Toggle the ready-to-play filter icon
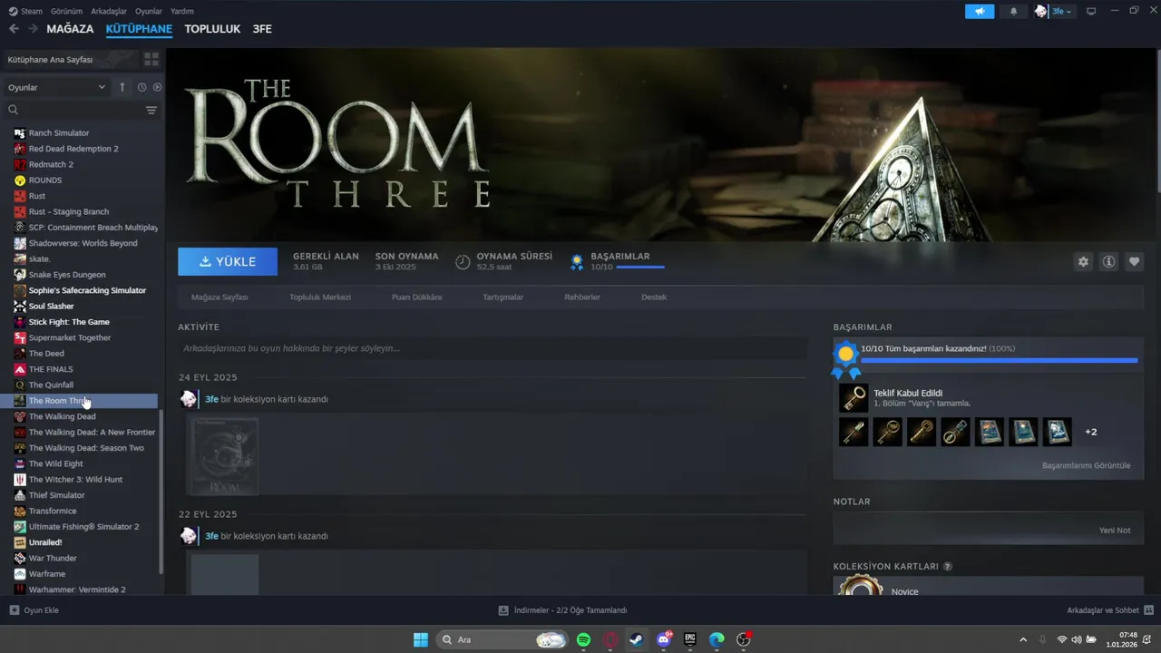The height and width of the screenshot is (653, 1161). (157, 87)
